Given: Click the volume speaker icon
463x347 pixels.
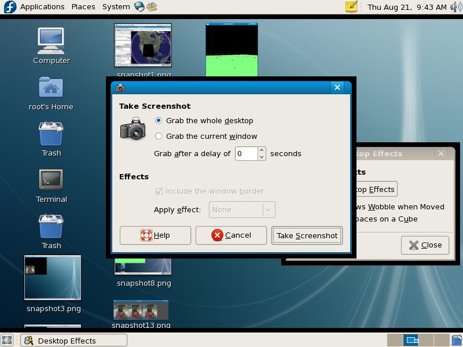Looking at the screenshot, I should [455, 7].
